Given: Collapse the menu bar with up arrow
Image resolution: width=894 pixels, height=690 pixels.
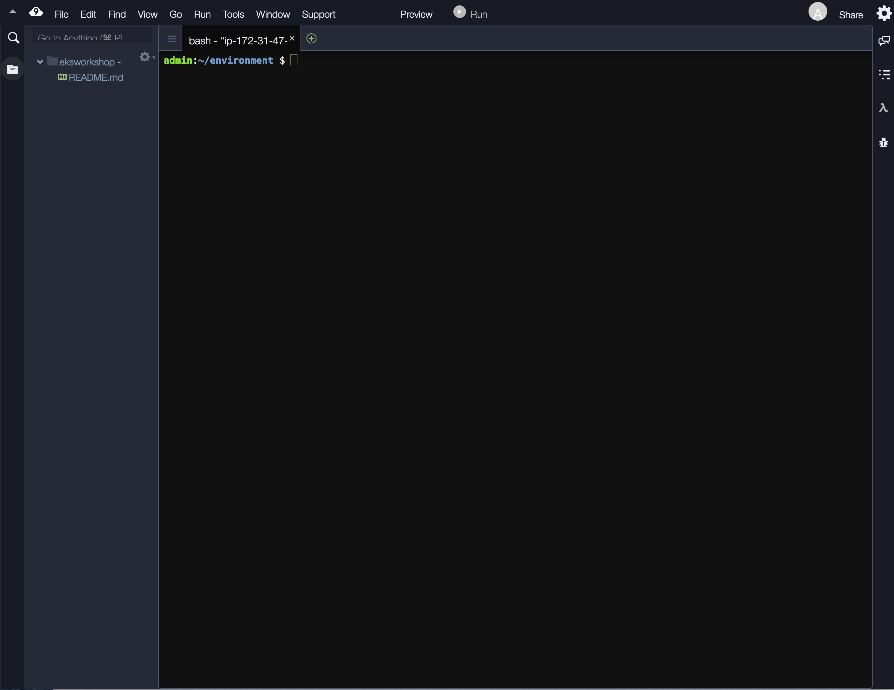Looking at the screenshot, I should 13,12.
